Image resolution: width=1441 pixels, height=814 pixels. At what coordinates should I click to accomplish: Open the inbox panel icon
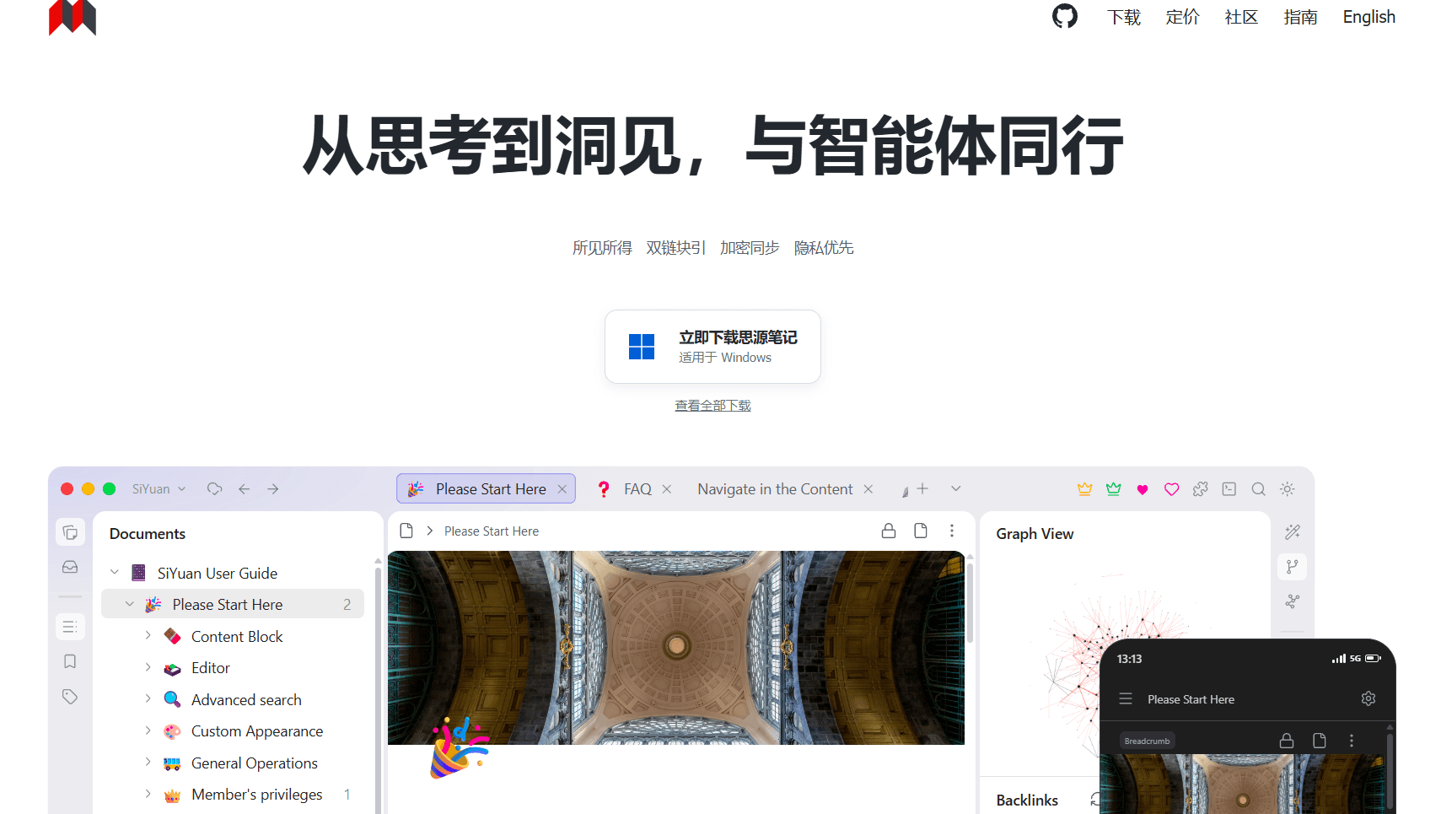(70, 567)
